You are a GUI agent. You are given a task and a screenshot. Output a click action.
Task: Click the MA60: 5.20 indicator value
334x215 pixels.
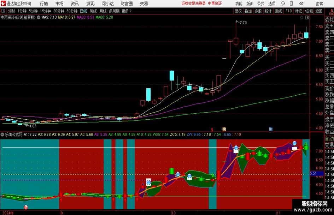tap(104, 17)
